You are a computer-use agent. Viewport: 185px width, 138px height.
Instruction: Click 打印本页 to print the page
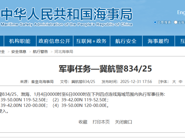tap(101, 122)
